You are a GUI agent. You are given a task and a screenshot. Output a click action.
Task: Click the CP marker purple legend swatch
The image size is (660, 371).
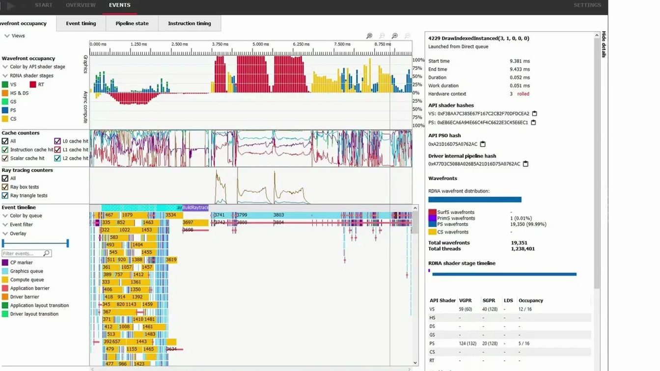(5, 263)
